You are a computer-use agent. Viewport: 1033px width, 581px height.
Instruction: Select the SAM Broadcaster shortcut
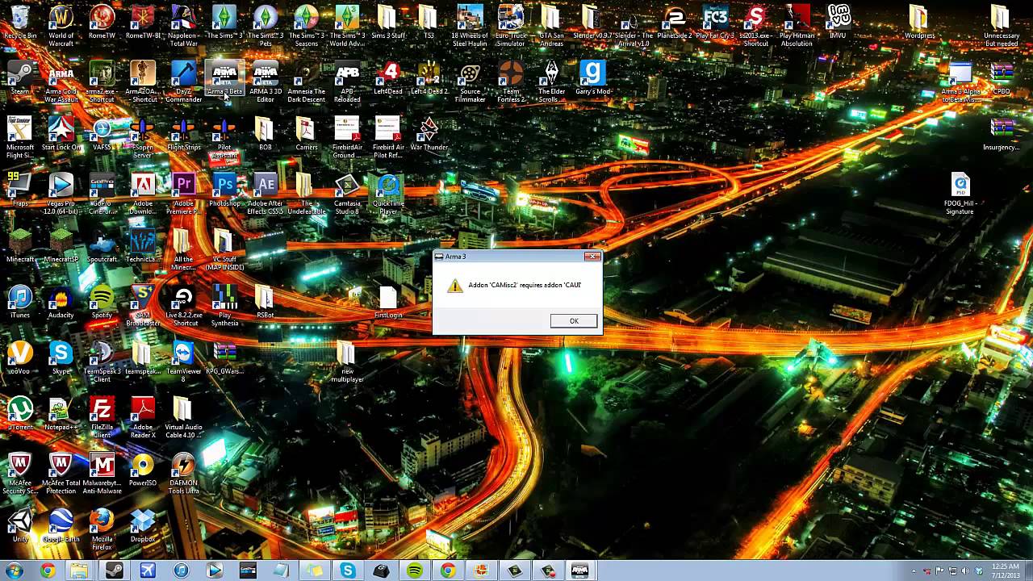(x=143, y=305)
